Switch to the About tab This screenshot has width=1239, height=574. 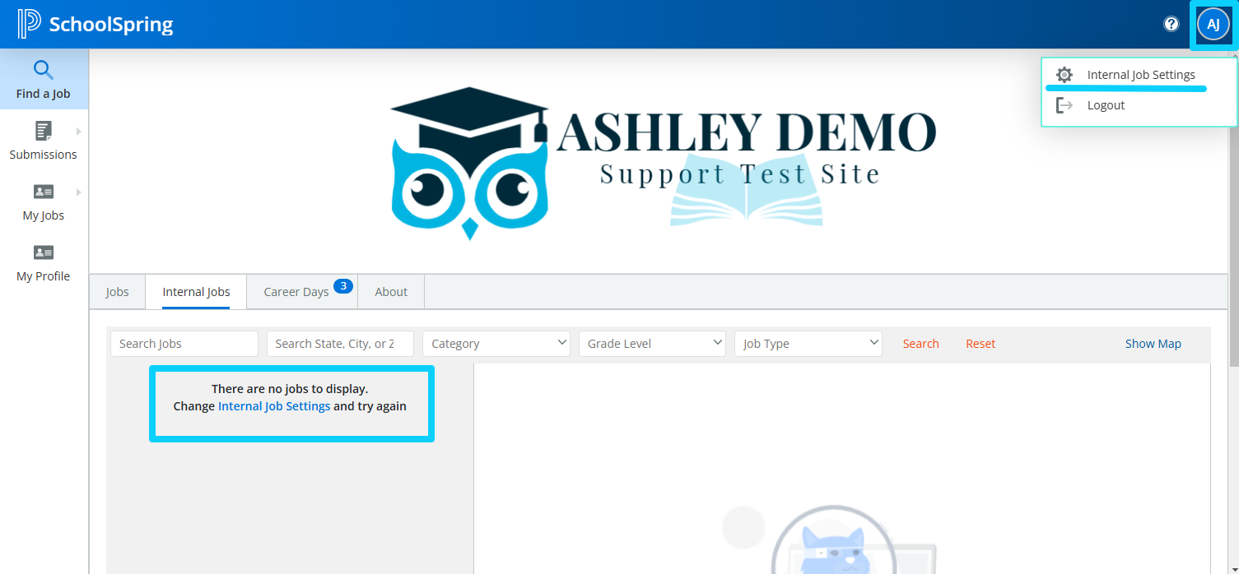(x=391, y=291)
